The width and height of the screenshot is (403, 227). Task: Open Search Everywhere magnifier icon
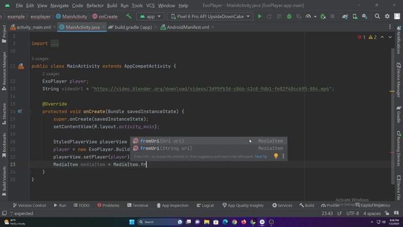[377, 16]
